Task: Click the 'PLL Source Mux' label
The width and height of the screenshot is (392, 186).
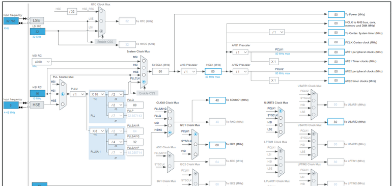Action: click(x=63, y=77)
